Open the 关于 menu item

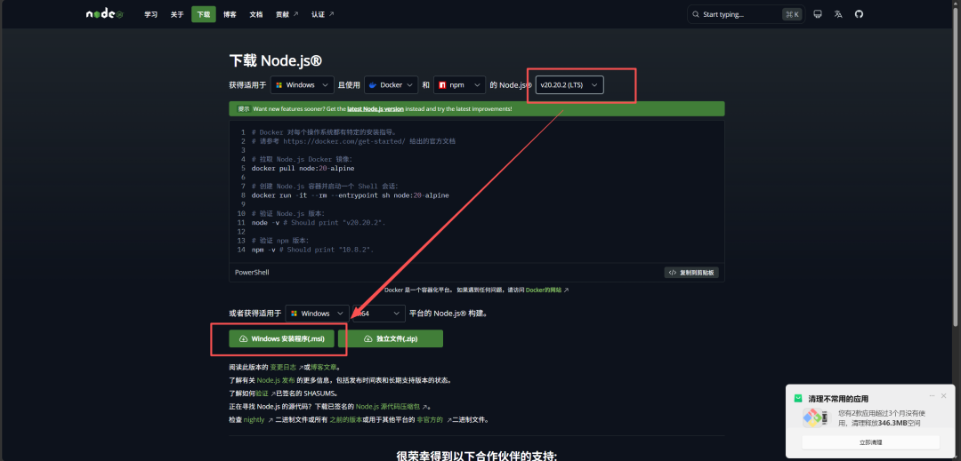click(177, 14)
